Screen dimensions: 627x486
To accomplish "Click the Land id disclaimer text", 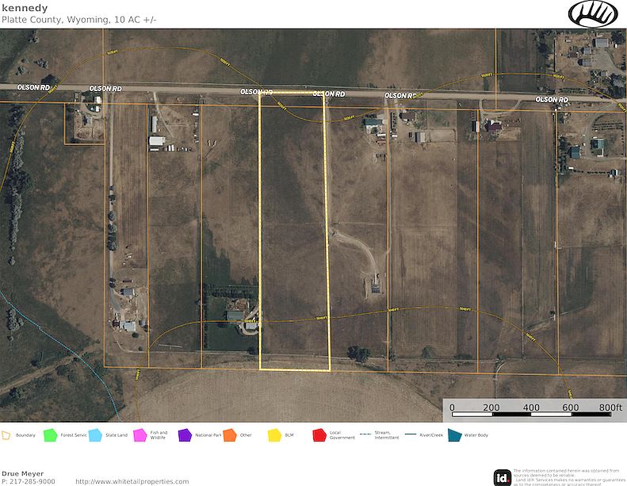I will coord(568,477).
